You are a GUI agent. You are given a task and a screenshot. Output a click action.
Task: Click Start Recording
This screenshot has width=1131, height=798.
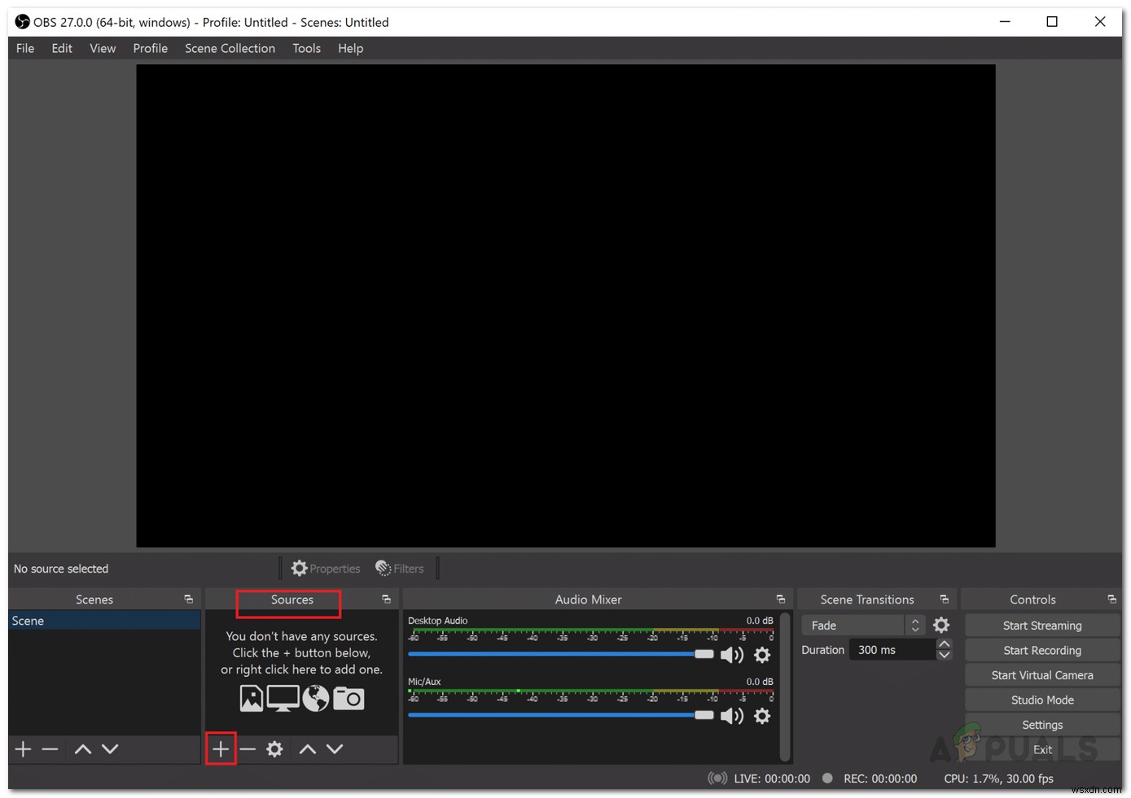pyautogui.click(x=1042, y=650)
